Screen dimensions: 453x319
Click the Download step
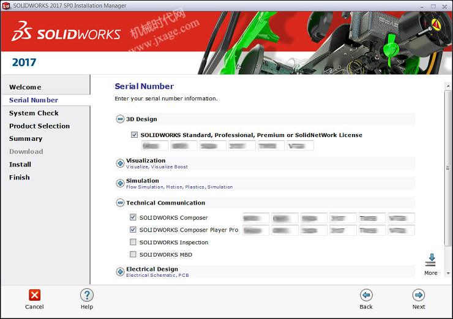(x=26, y=151)
